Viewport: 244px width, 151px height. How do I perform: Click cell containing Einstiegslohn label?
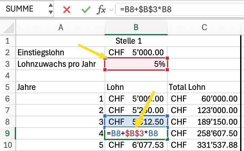coord(60,52)
